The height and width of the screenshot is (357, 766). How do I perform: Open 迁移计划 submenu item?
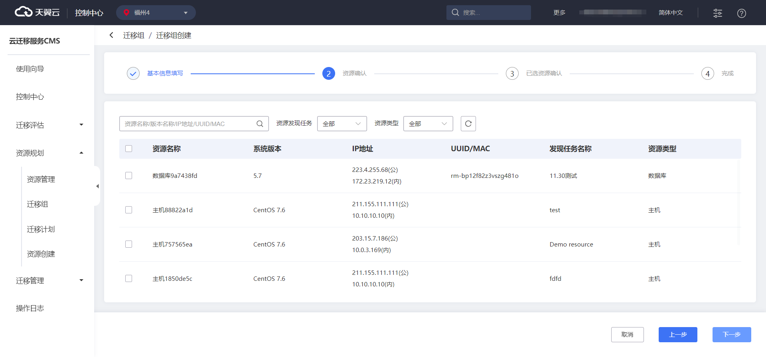point(41,229)
